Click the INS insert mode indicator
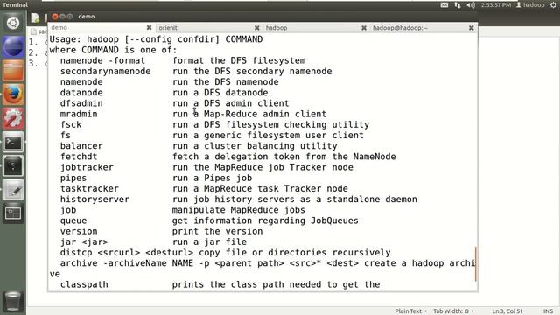The image size is (560, 315). pos(548,311)
